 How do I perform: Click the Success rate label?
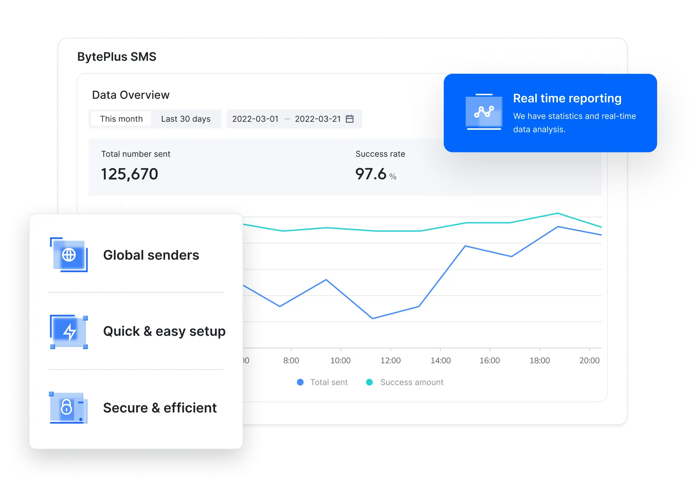[x=380, y=154]
